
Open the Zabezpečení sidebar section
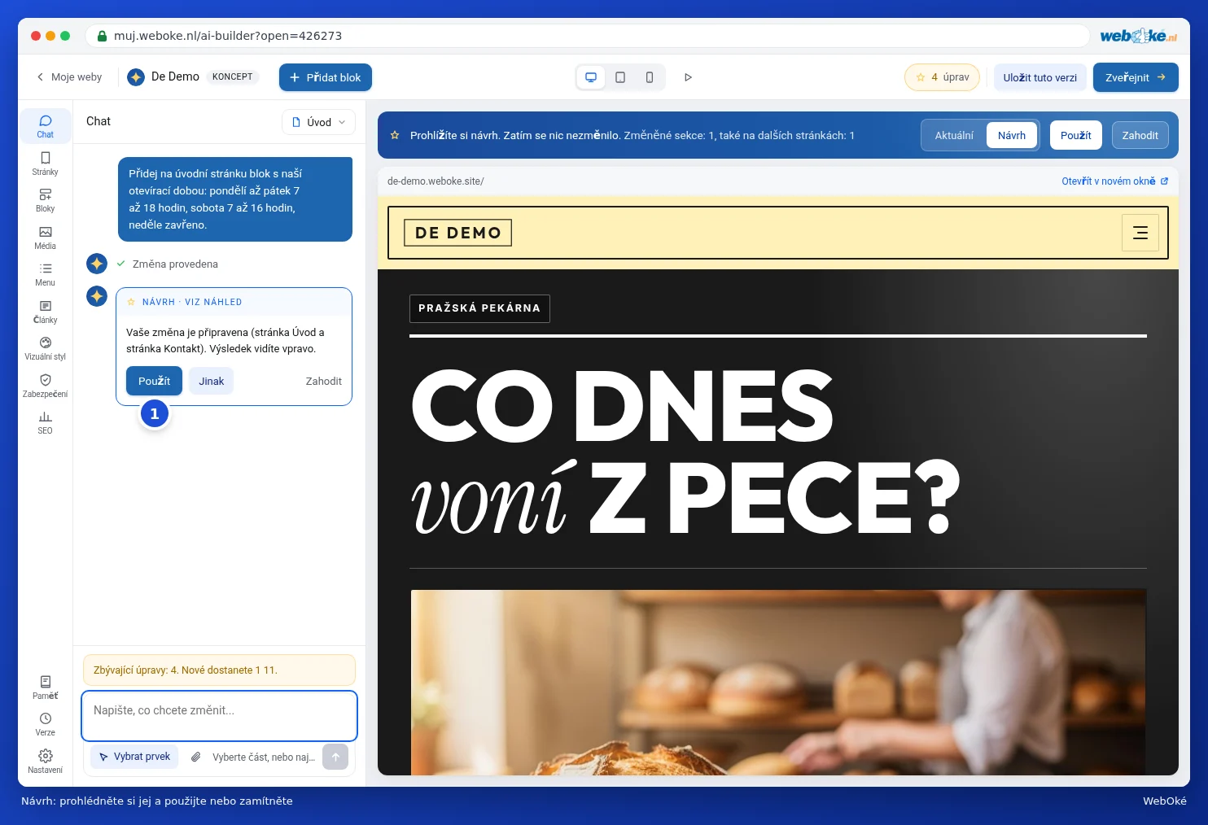(45, 386)
